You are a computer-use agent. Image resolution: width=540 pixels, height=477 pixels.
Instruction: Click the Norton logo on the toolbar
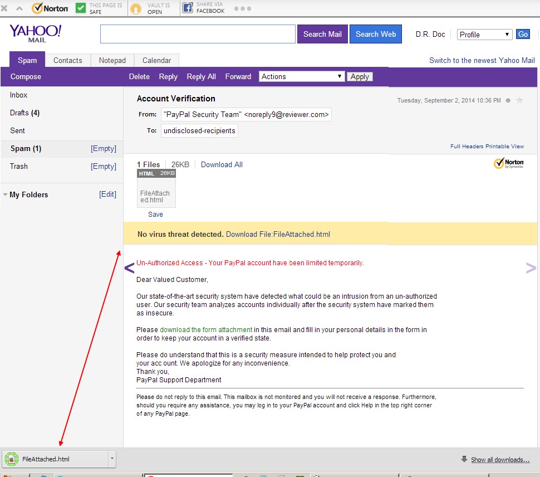[x=50, y=8]
